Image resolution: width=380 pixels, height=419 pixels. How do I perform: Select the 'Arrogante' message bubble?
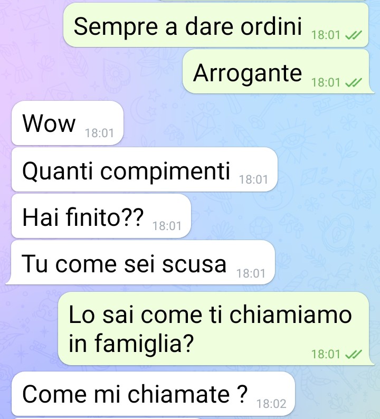point(277,71)
